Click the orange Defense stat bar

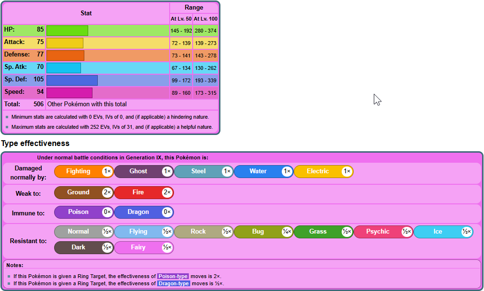tap(66, 56)
